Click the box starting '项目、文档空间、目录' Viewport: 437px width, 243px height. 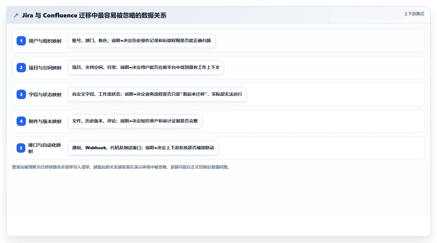[x=146, y=68]
